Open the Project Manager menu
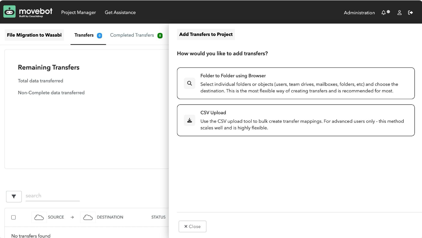This screenshot has width=422, height=238. point(79,13)
